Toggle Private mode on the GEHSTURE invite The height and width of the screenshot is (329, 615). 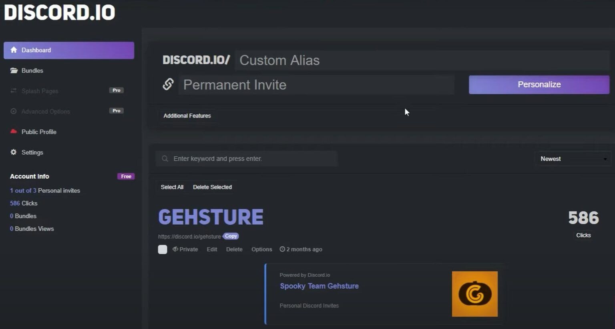[x=185, y=249]
